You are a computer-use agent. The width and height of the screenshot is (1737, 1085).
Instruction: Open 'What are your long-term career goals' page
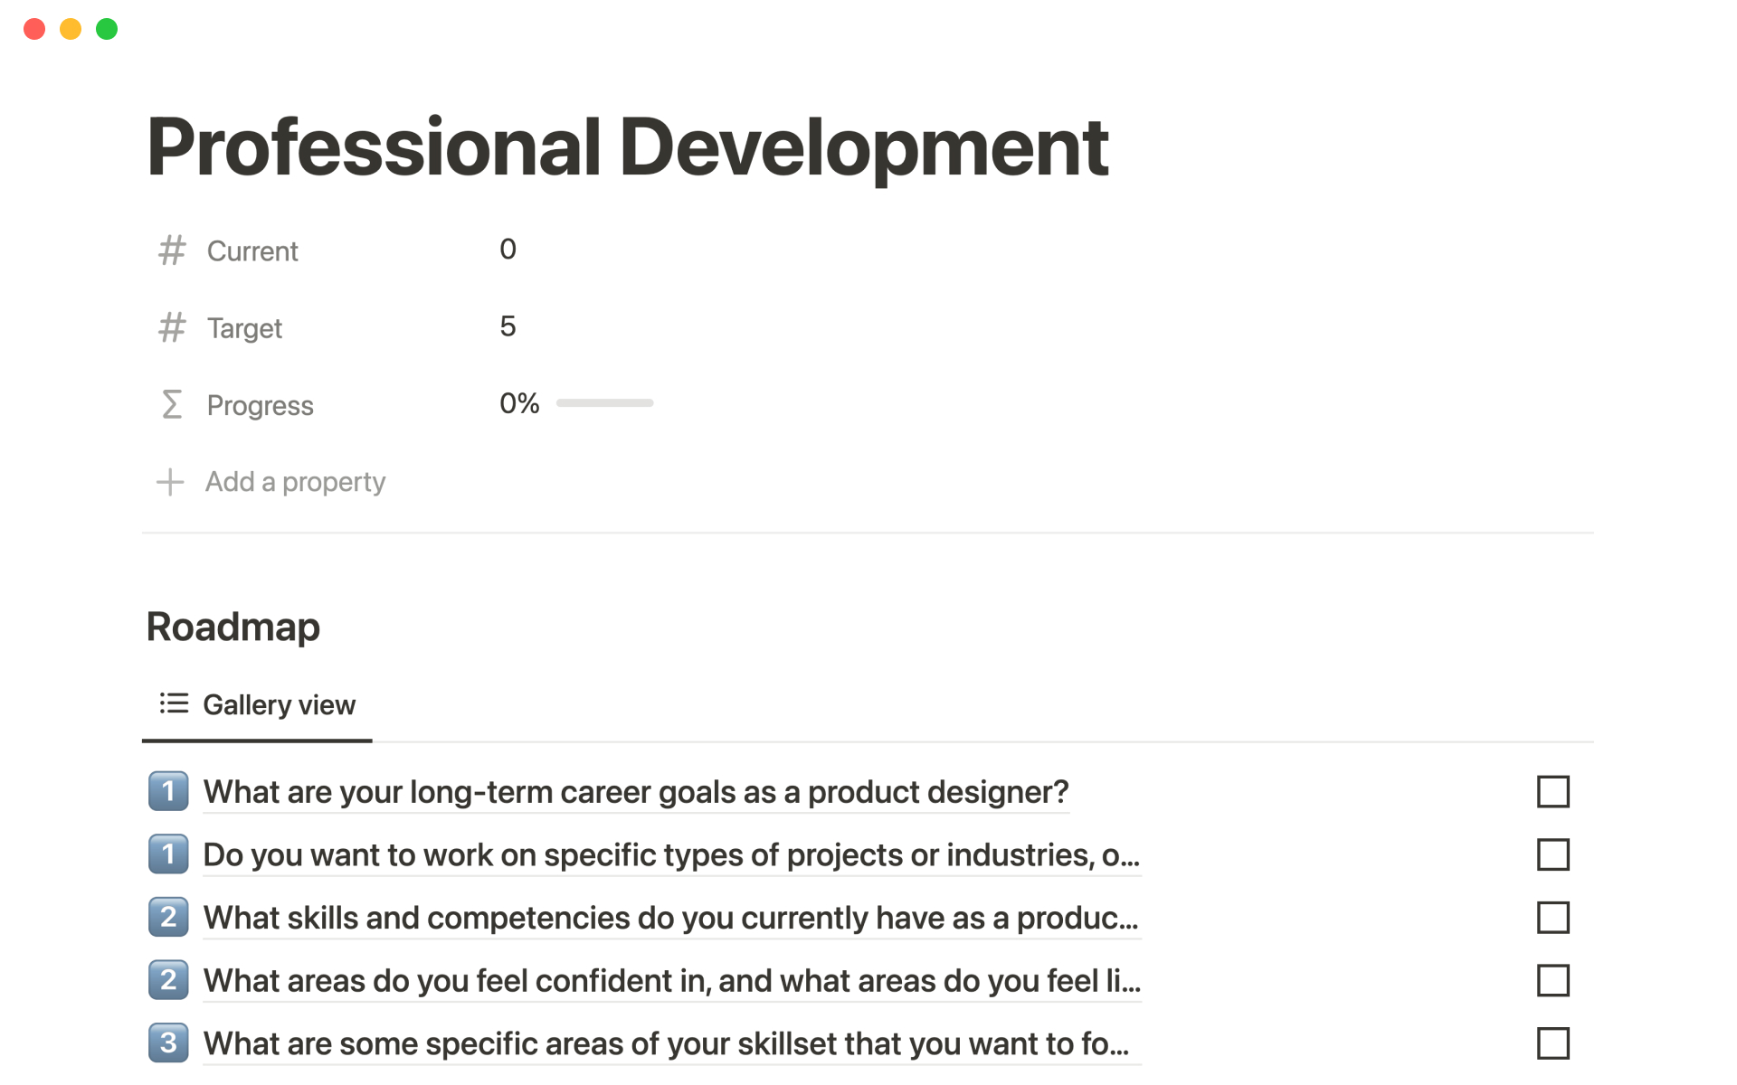635,792
